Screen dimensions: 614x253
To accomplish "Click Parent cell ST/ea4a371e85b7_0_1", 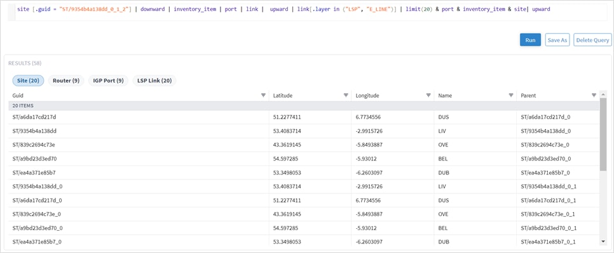I will tap(548, 242).
